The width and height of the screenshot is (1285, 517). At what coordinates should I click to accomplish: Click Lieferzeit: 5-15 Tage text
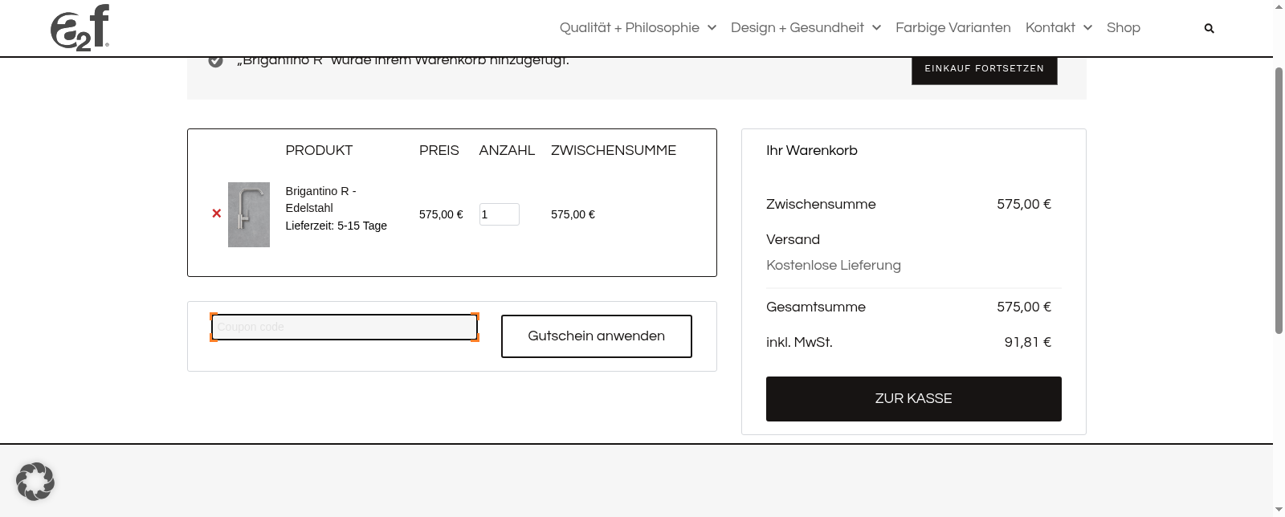point(337,226)
